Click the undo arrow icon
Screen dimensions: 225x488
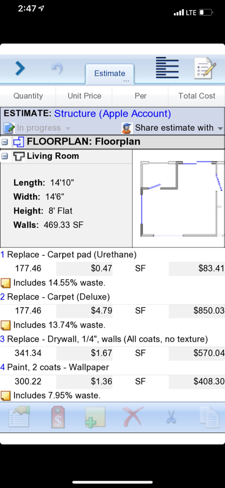(x=57, y=69)
